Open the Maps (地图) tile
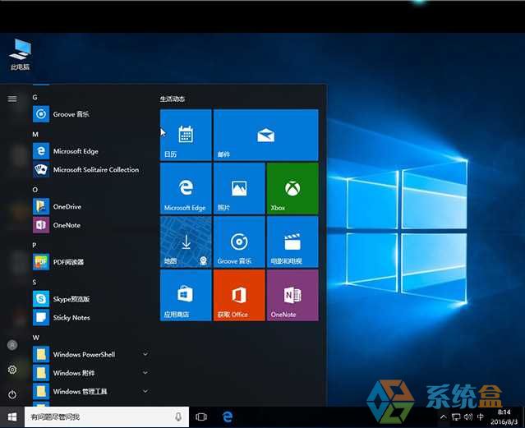Image resolution: width=525 pixels, height=428 pixels. 186,242
